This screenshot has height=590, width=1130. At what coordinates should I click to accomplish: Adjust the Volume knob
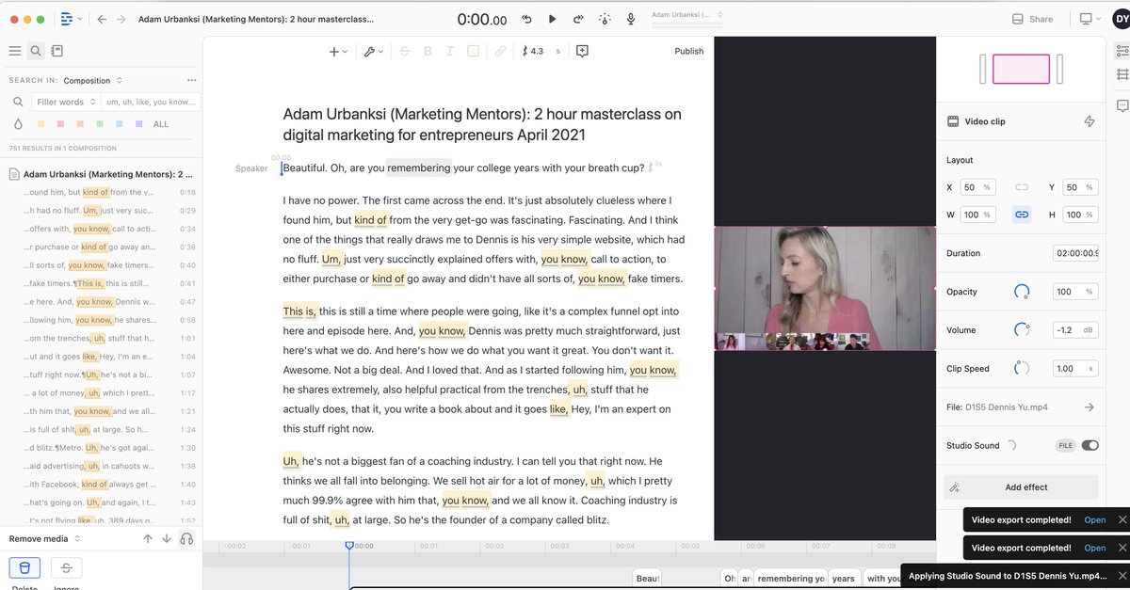[x=1022, y=330]
